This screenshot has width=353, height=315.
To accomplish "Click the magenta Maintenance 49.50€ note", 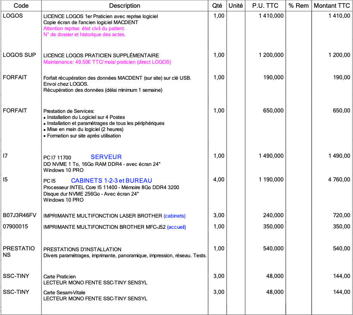I will point(107,62).
